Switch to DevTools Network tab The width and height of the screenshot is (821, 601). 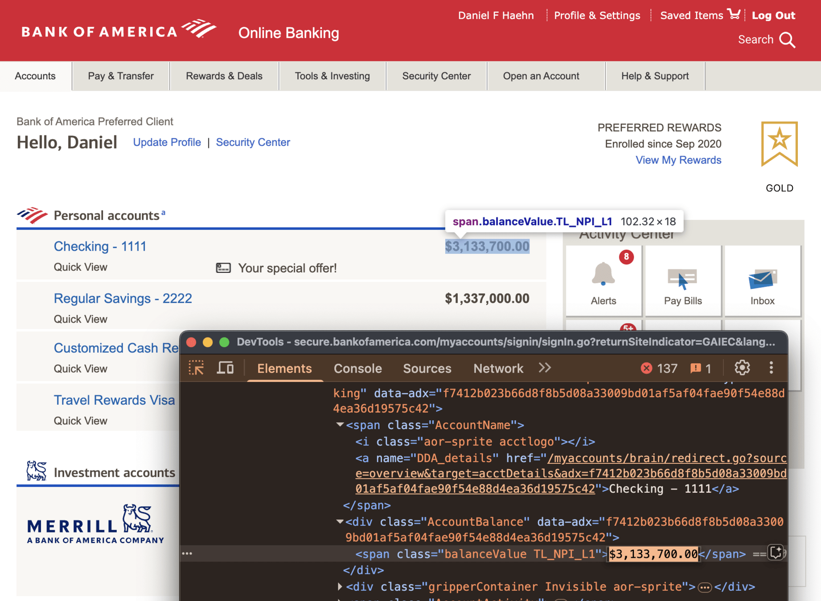click(498, 369)
